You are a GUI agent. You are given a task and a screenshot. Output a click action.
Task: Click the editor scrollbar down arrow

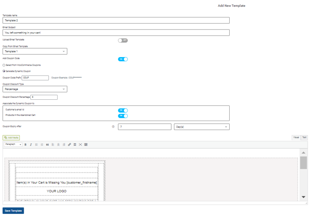tap(303, 197)
